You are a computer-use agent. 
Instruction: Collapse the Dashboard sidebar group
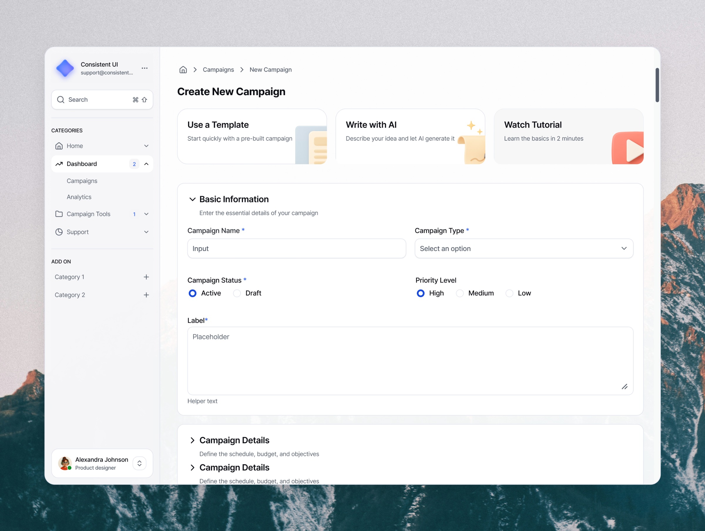pos(146,164)
